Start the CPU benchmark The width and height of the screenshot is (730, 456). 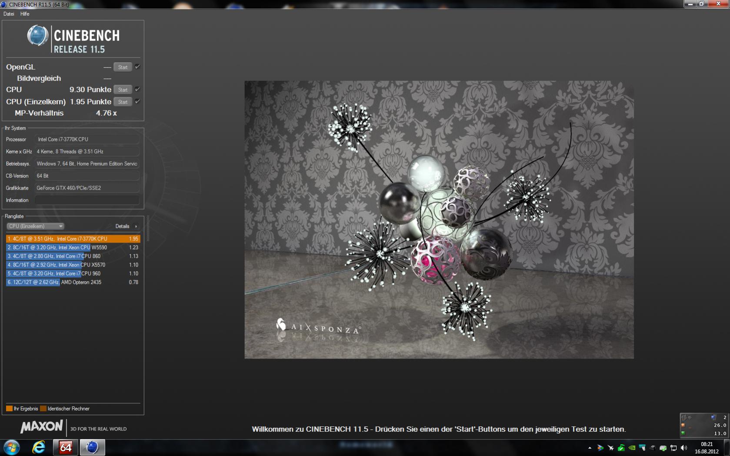123,90
